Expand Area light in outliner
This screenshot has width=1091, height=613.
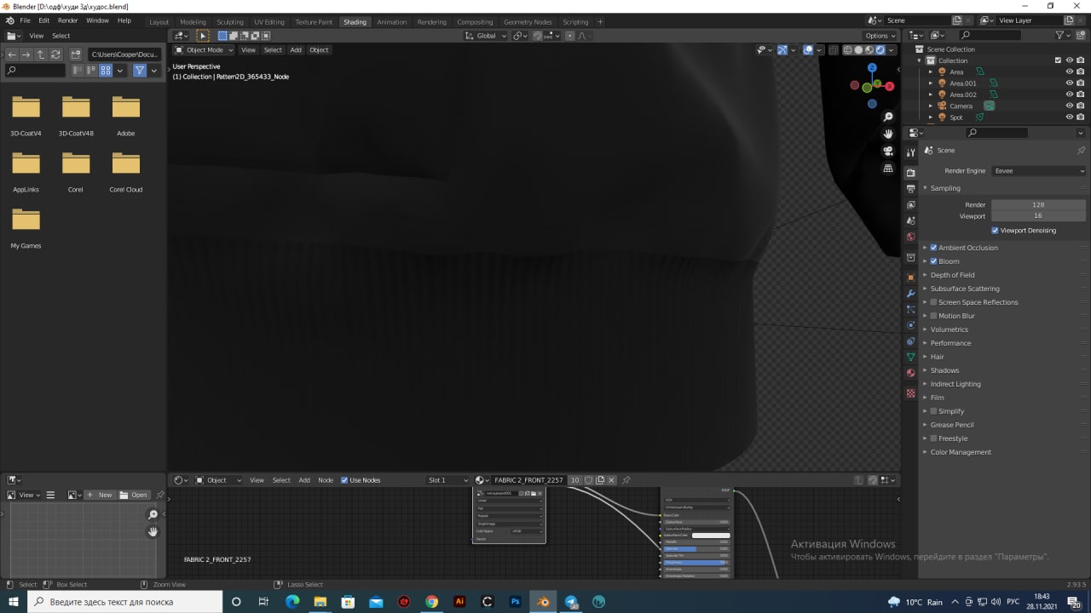[931, 72]
